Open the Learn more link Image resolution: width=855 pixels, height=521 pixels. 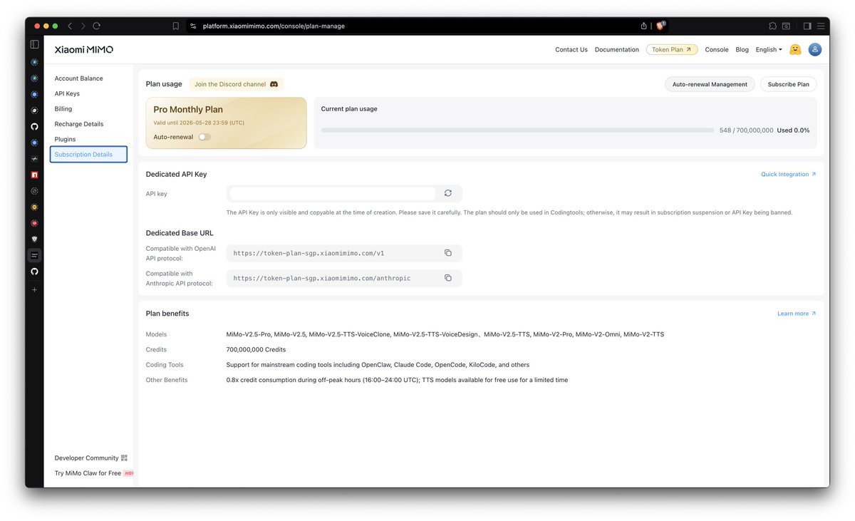(797, 314)
